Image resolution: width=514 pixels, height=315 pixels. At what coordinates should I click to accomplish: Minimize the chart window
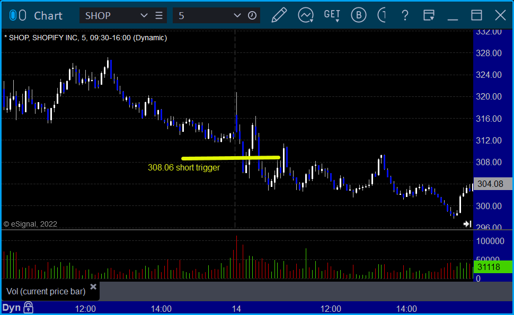(x=453, y=20)
